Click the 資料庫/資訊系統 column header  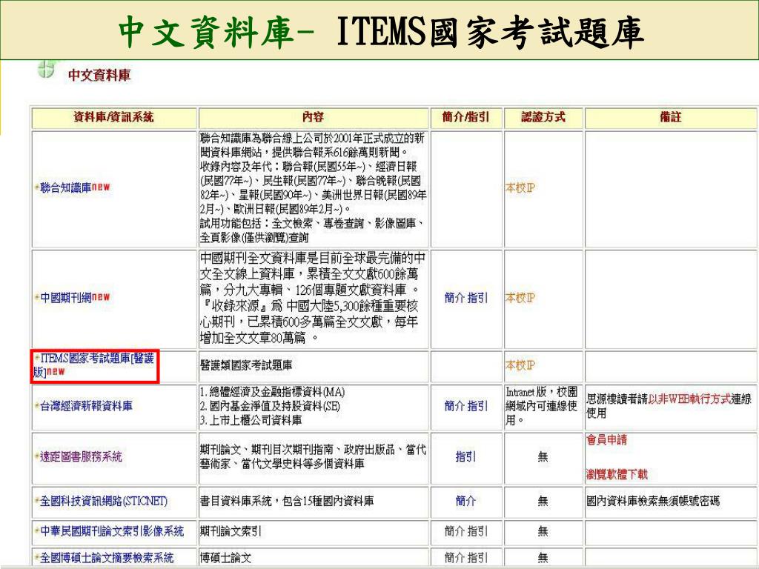113,117
